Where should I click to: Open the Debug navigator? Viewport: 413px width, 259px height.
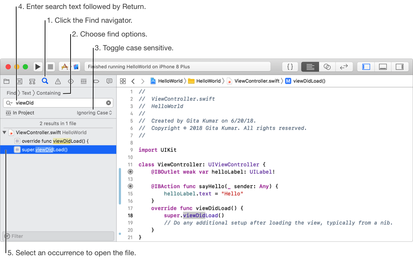click(x=84, y=81)
